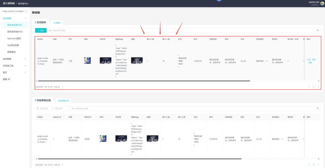Focus the keyword search field in 作品审核记录
This screenshot has width=325, height=168.
coord(193,109)
